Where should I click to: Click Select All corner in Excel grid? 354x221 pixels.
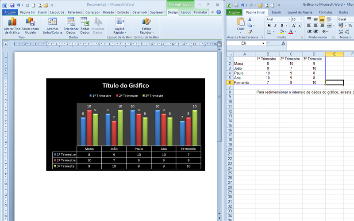coord(230,54)
